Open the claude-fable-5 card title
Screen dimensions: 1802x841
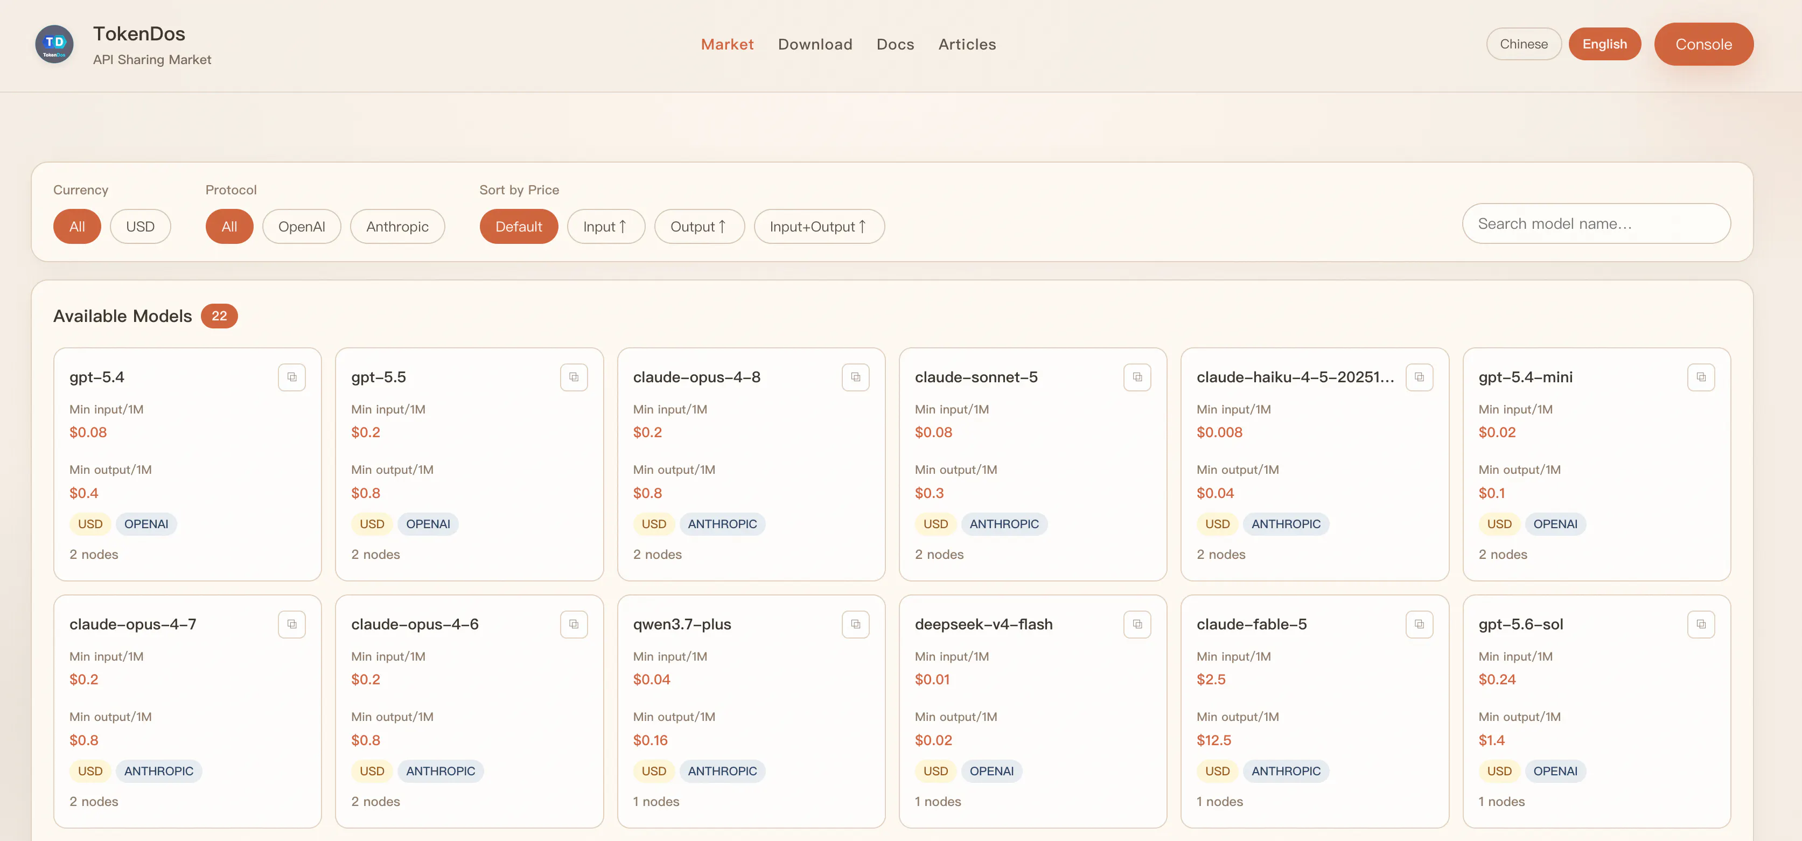coord(1252,624)
